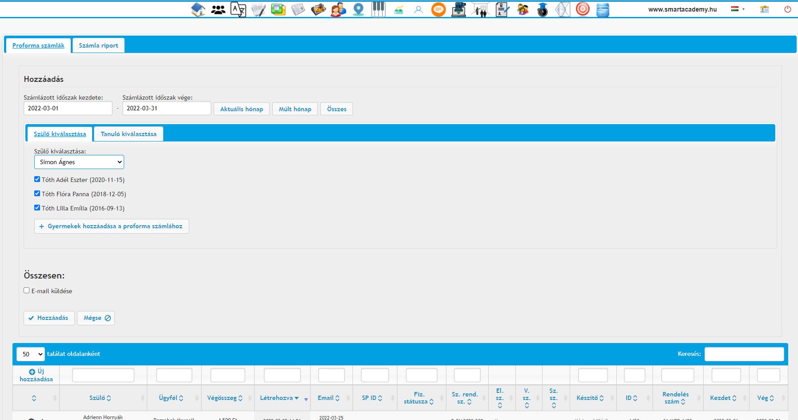Click the Múlt hónap button
The height and width of the screenshot is (420, 798).
tap(295, 109)
